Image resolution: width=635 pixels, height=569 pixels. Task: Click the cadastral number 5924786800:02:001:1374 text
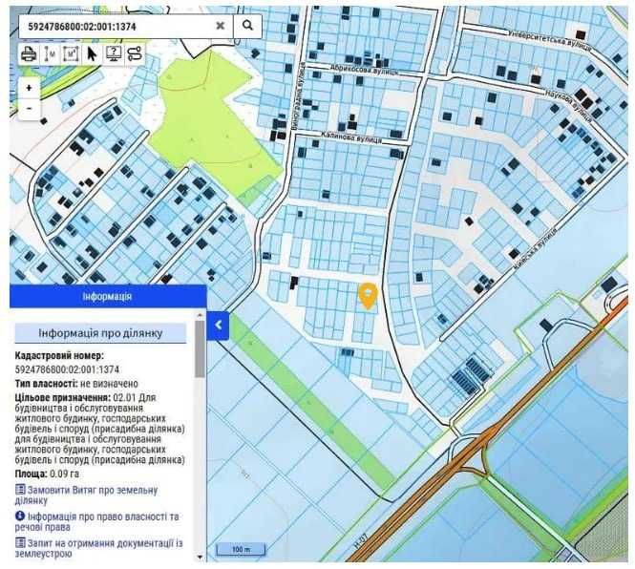(x=67, y=369)
